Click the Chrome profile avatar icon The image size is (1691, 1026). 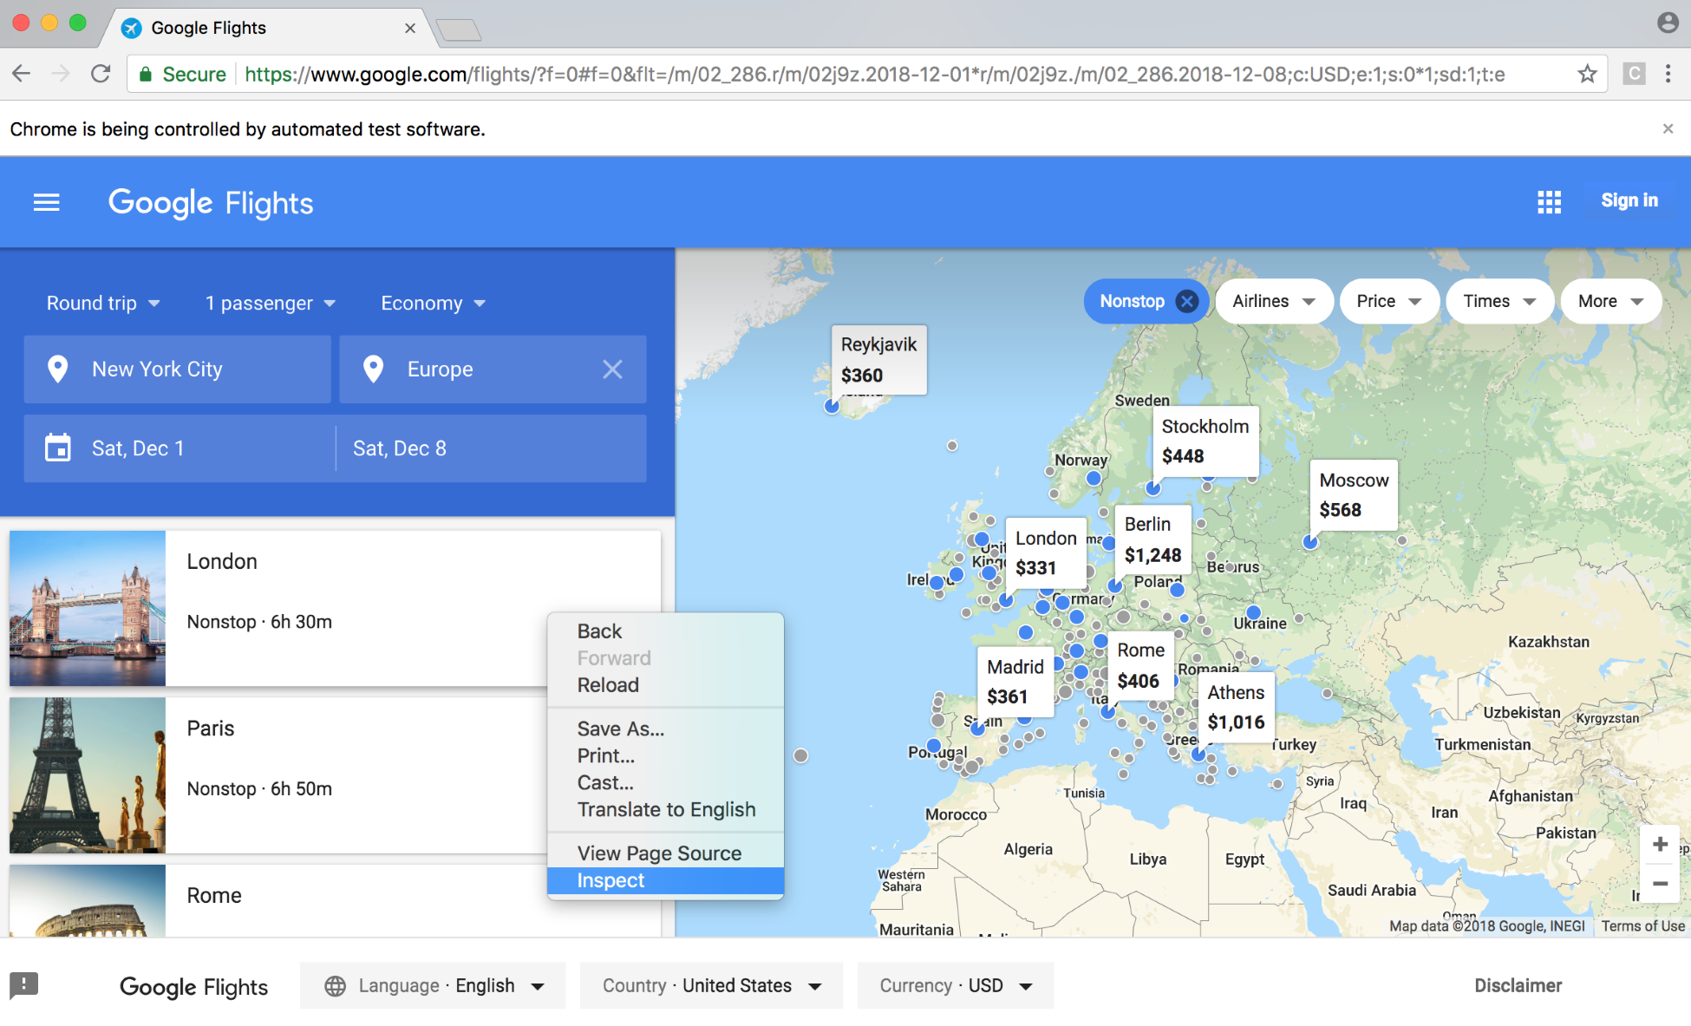coord(1668,23)
